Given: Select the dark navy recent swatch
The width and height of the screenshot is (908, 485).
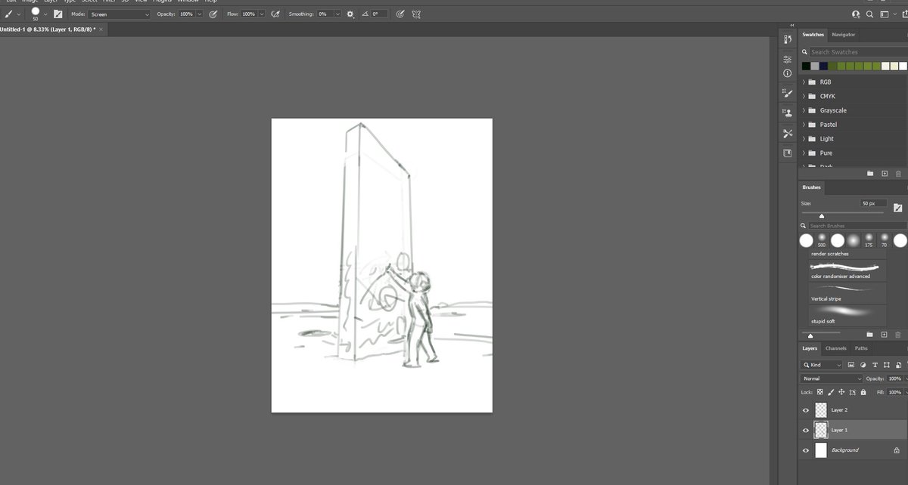Looking at the screenshot, I should click(x=823, y=66).
